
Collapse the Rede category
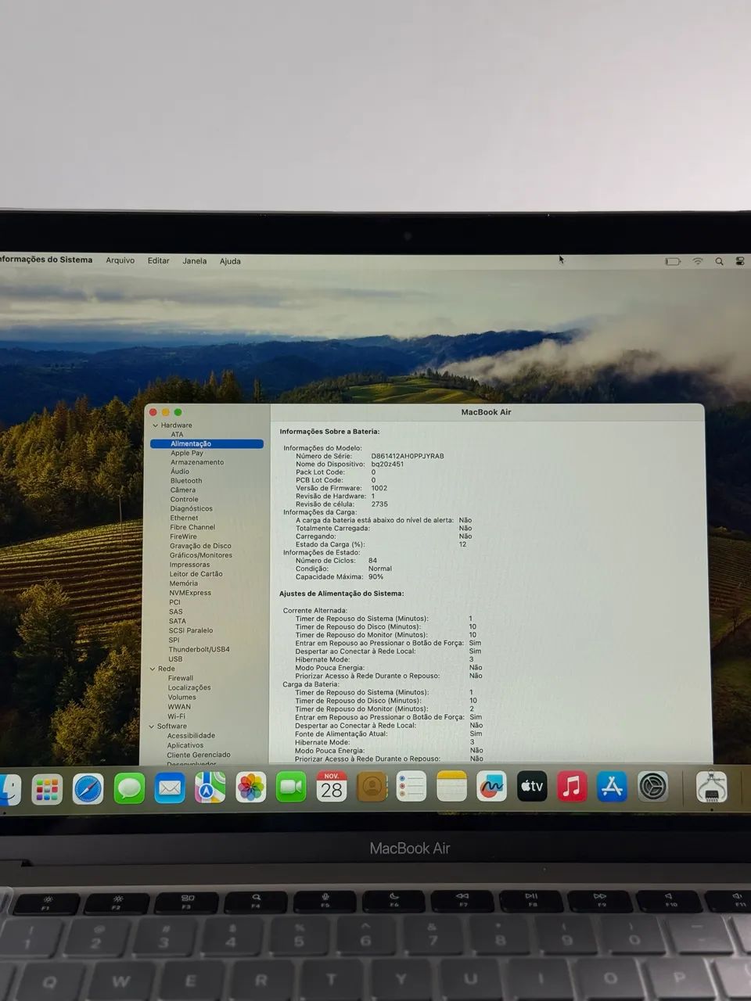(x=152, y=669)
